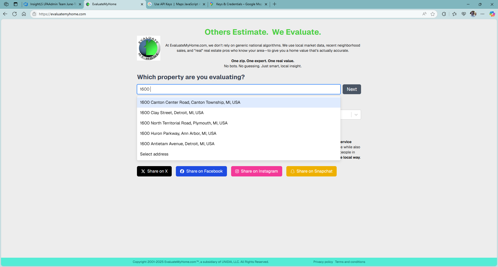This screenshot has width=498, height=267.
Task: Expand the dropdown chevron beside the address form
Action: coord(356,115)
